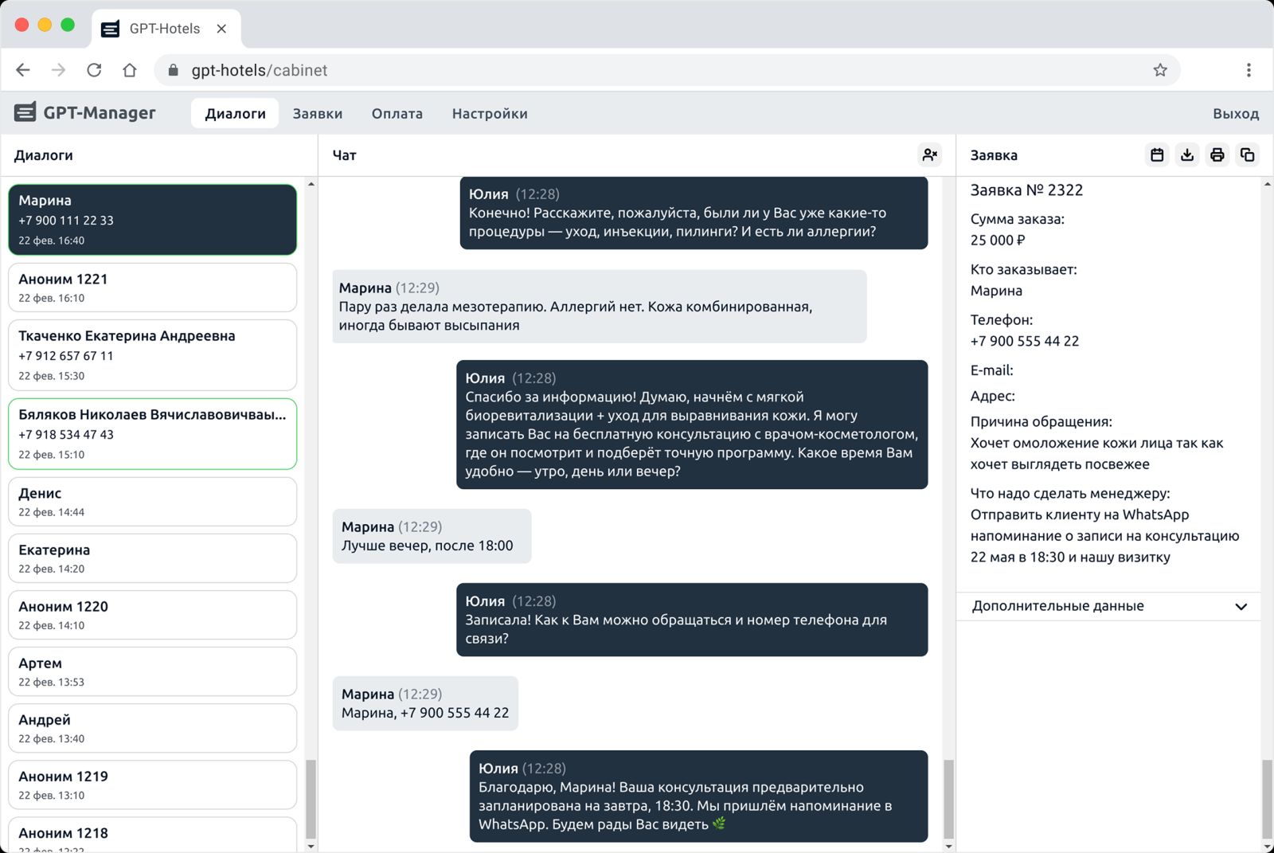Reload the page in the browser

[x=94, y=70]
